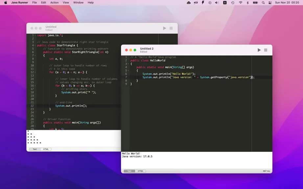Stop execution in the Untitled window

(171, 28)
